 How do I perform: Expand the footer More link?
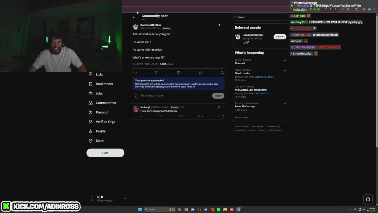pos(263,130)
